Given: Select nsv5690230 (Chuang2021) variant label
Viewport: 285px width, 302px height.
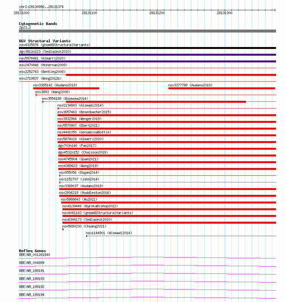Looking at the screenshot, I should click(x=84, y=226).
